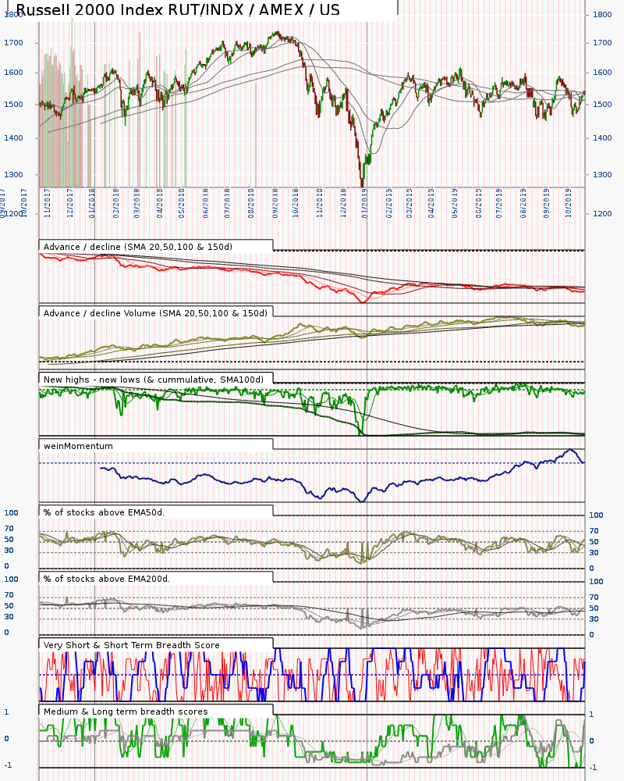Viewport: 624px width, 781px height.
Task: Click the 11/2017 date label
Action: point(48,203)
